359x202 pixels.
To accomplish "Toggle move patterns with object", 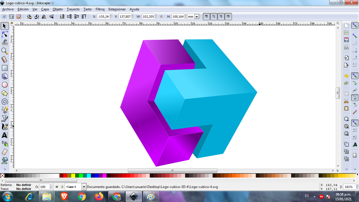I will point(228,17).
